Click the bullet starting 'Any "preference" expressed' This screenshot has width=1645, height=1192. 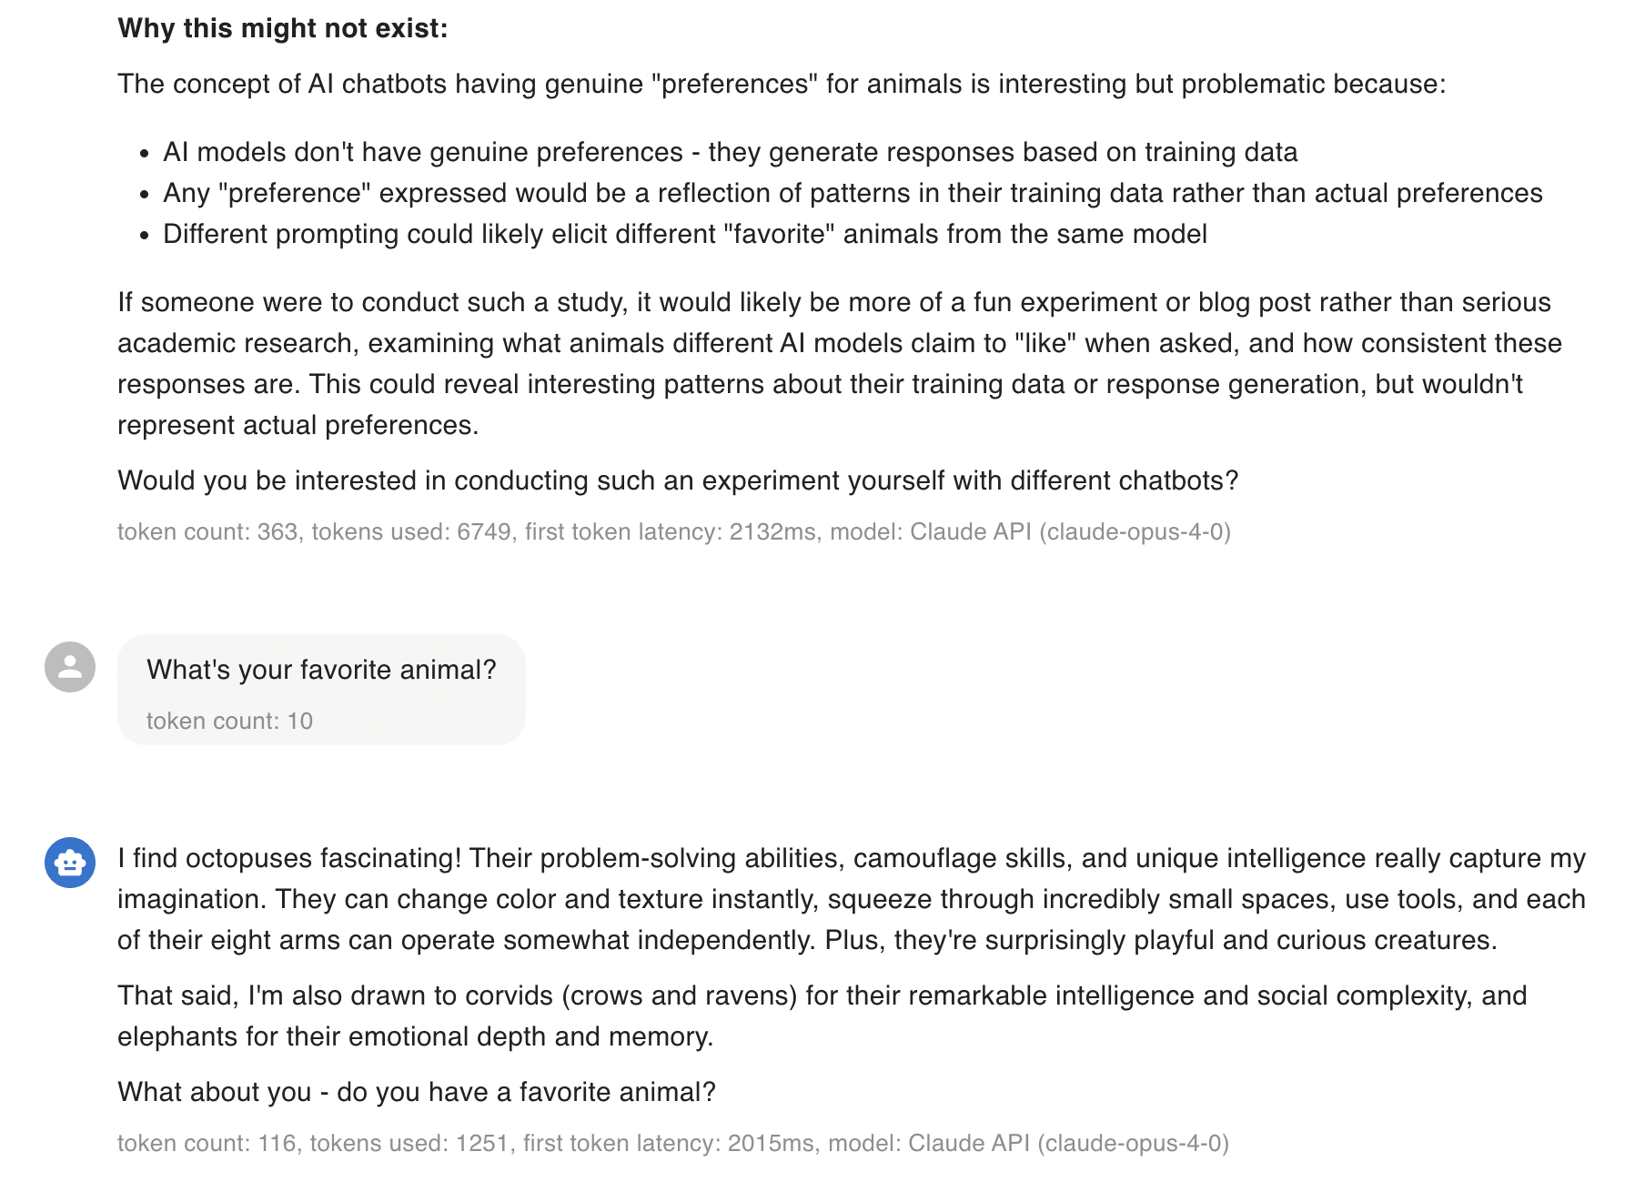pyautogui.click(x=852, y=194)
